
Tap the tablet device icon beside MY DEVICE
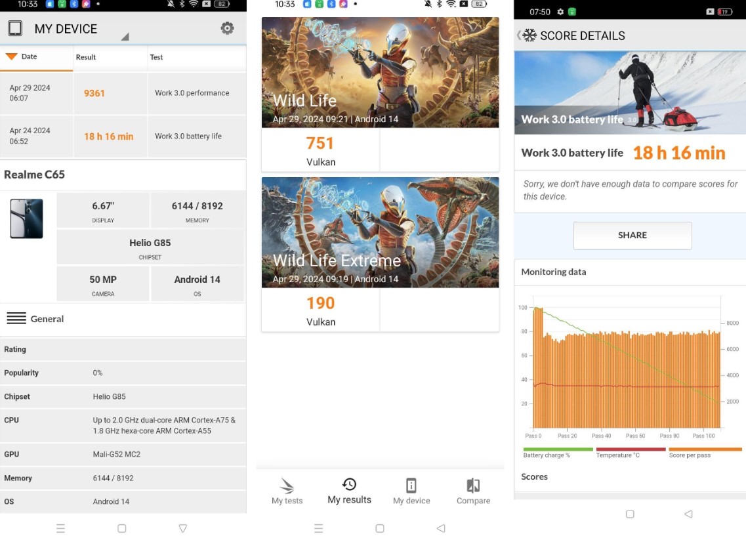pyautogui.click(x=15, y=29)
